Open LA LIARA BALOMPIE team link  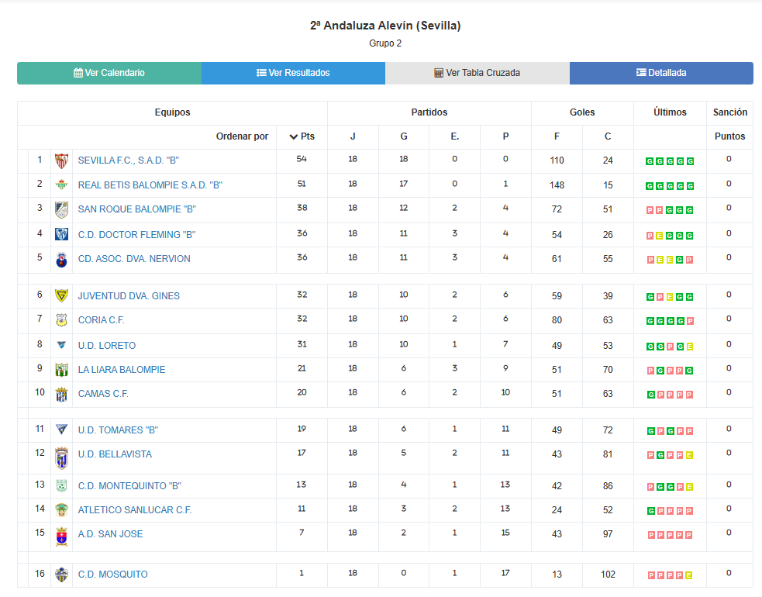(x=122, y=370)
